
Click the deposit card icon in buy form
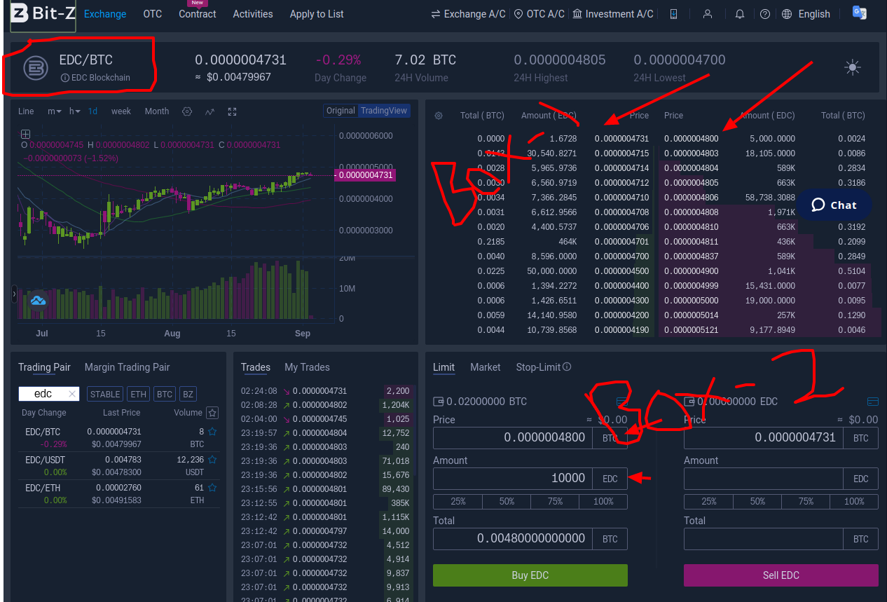click(621, 402)
